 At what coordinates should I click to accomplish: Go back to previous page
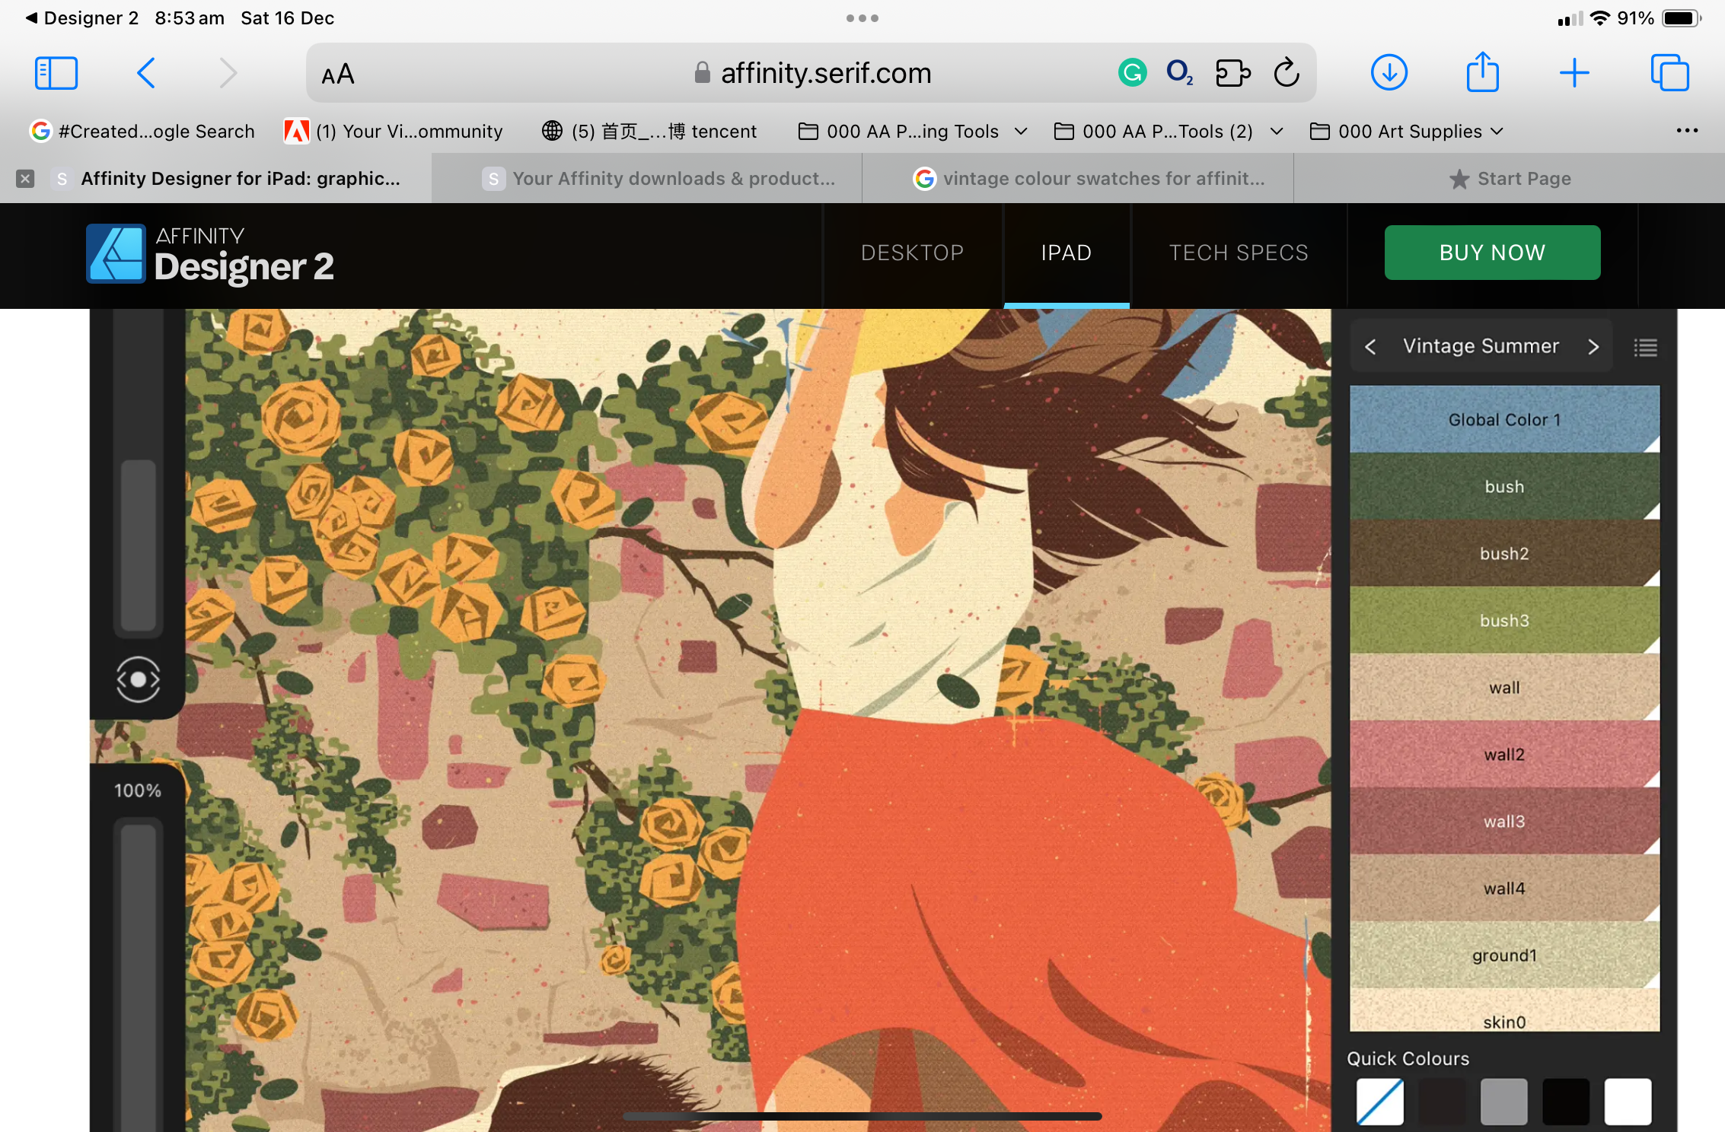click(146, 73)
